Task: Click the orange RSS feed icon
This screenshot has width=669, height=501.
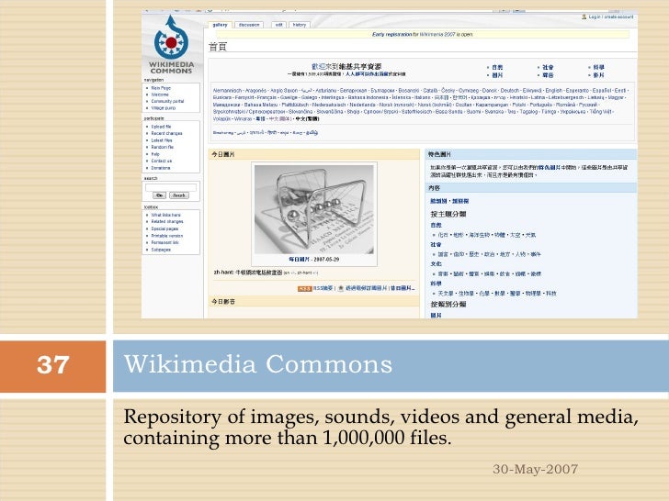Action: pos(305,289)
